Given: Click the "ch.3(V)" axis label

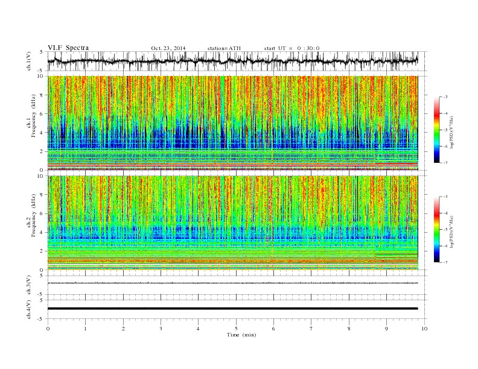Looking at the screenshot, I should 29,286.
